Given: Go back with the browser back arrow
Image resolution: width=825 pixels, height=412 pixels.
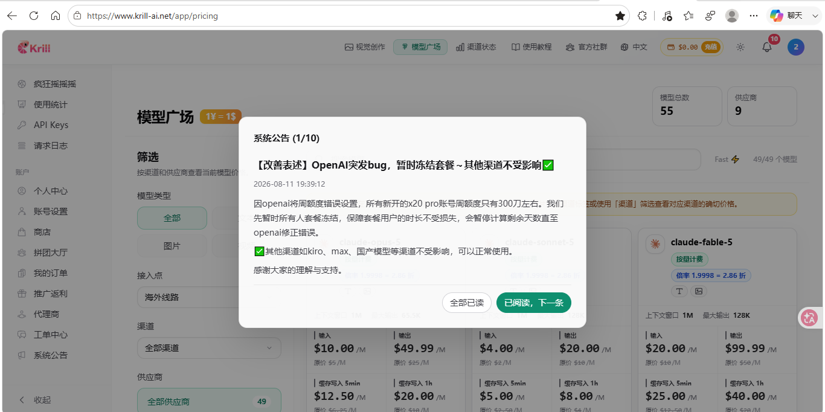Looking at the screenshot, I should point(12,16).
